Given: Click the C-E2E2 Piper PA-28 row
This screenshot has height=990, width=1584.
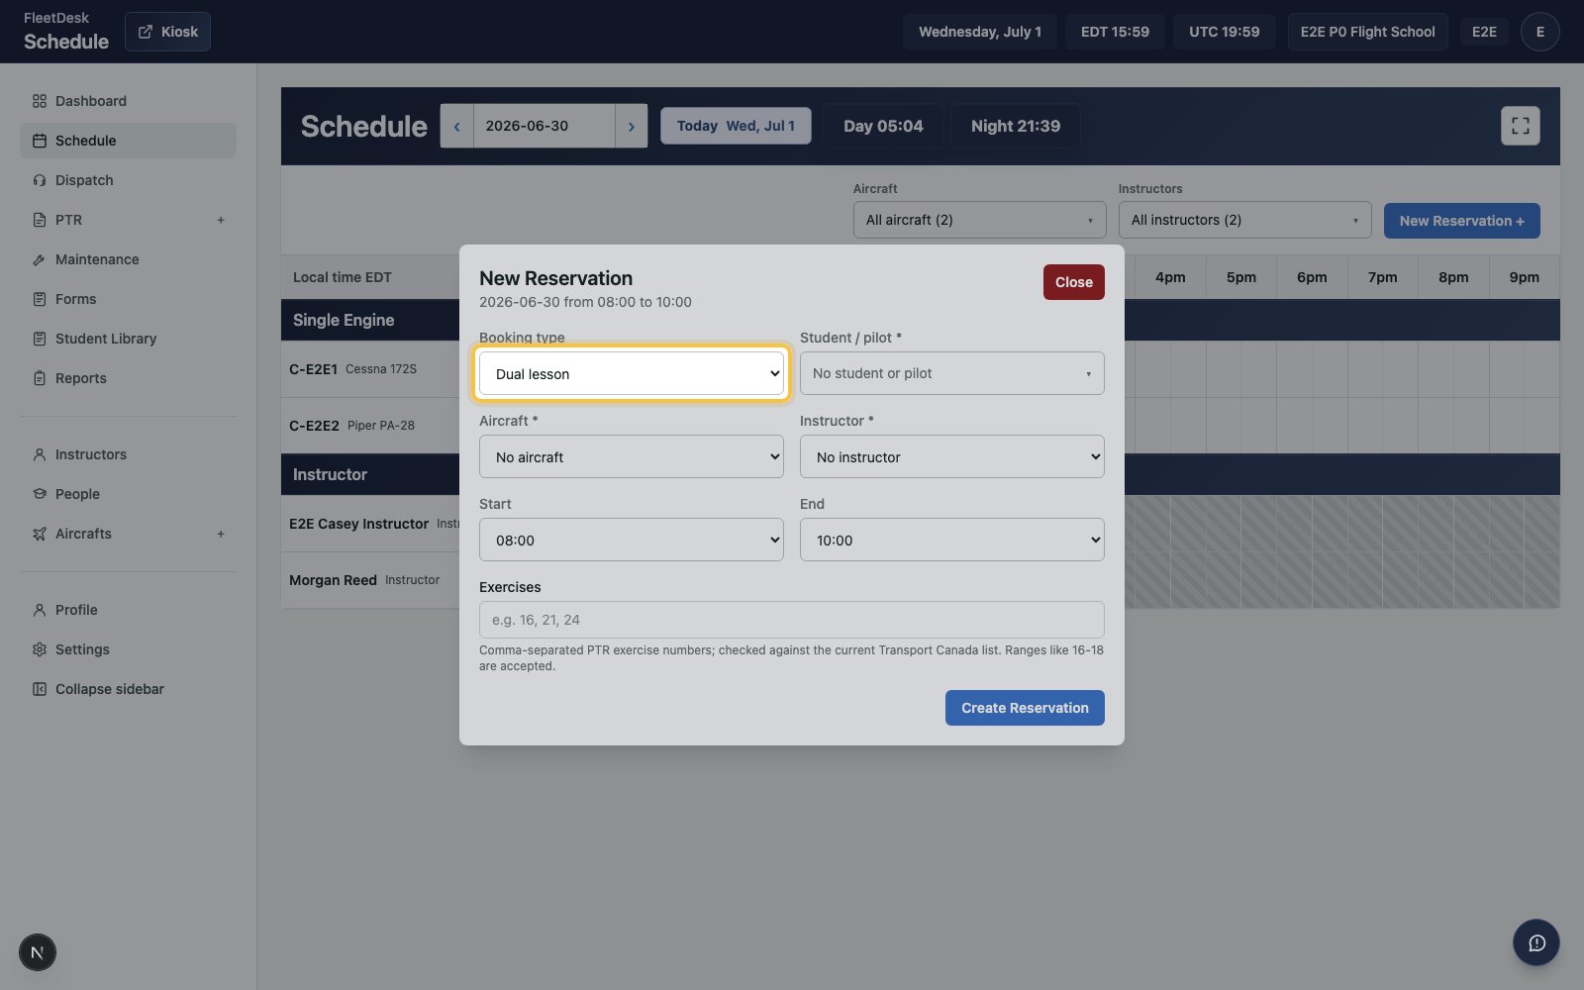Looking at the screenshot, I should tap(369, 426).
